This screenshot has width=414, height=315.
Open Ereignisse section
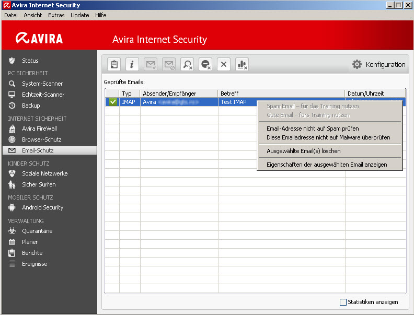click(34, 264)
